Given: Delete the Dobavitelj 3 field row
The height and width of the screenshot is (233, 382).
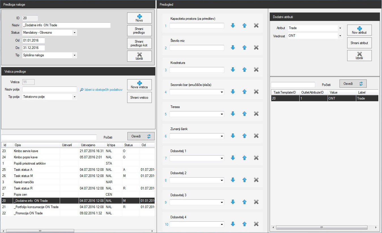Looking at the screenshot, I should (x=256, y=202).
